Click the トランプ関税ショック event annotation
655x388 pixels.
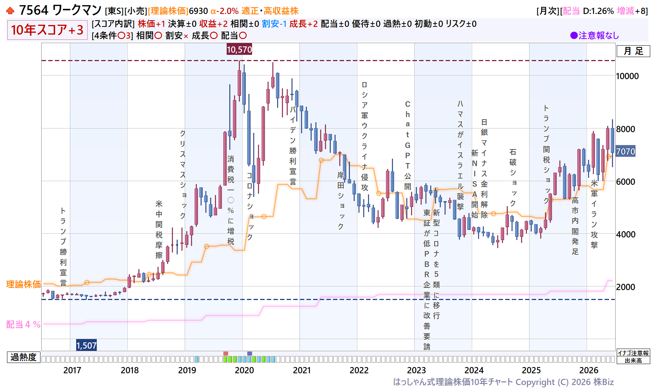pyautogui.click(x=546, y=154)
